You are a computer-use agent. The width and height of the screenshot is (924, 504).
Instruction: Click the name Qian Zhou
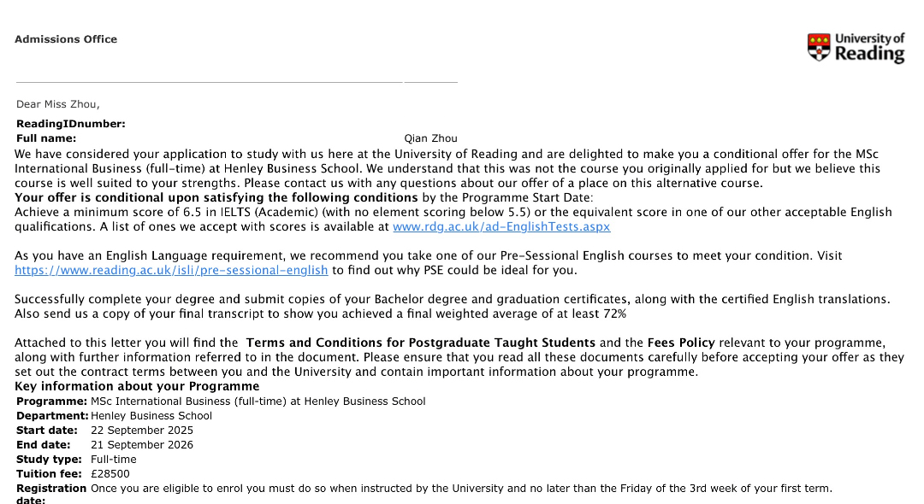[x=430, y=138]
